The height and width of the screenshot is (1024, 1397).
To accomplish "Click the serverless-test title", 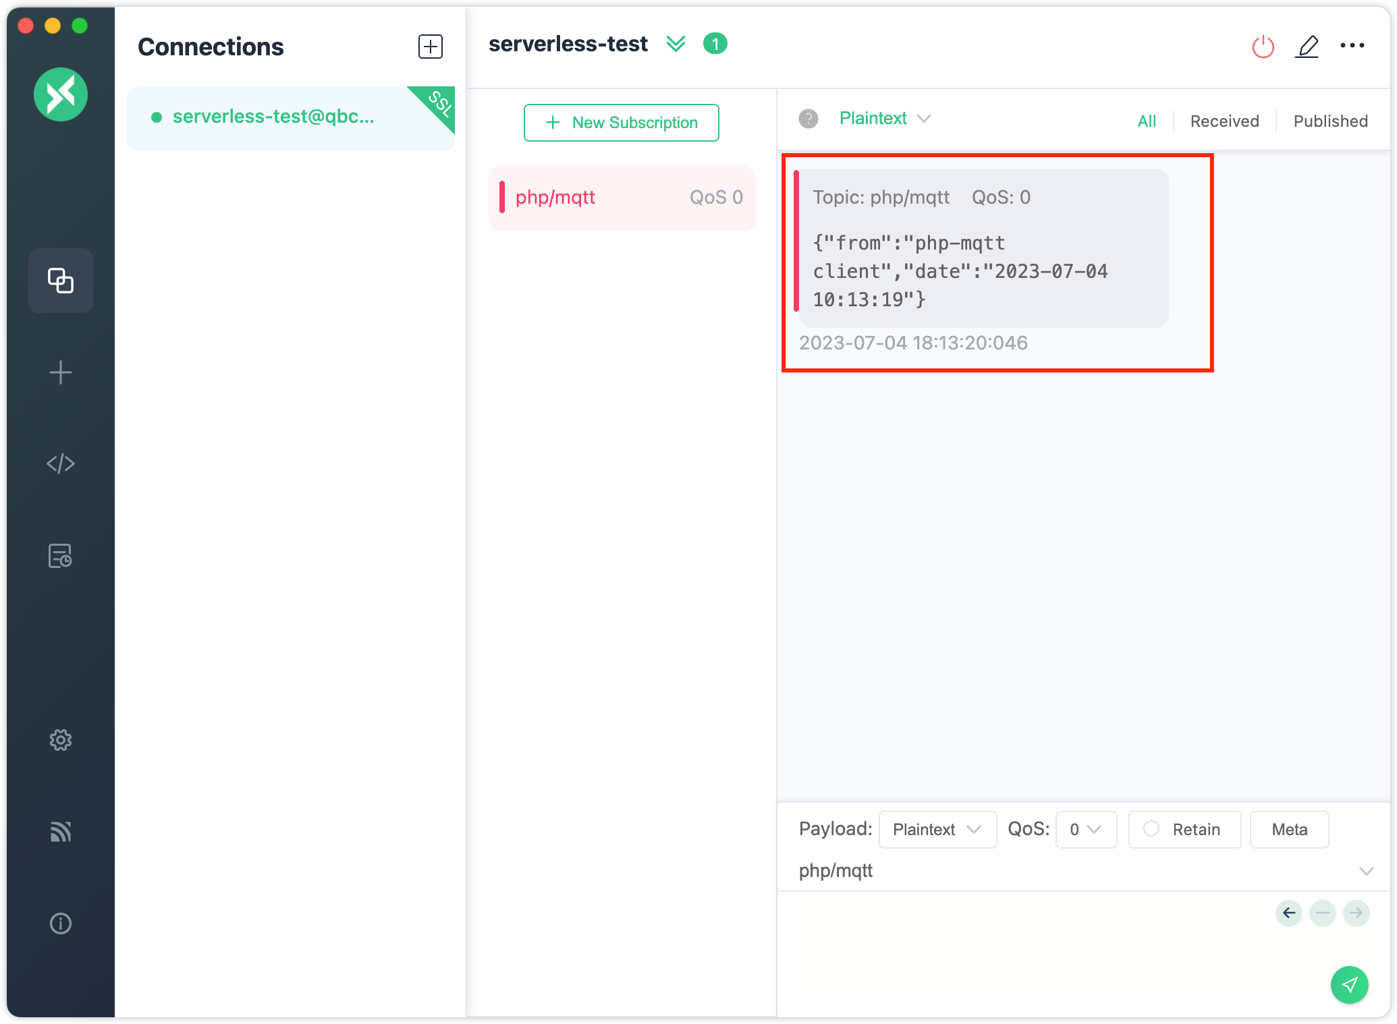I will (x=568, y=44).
